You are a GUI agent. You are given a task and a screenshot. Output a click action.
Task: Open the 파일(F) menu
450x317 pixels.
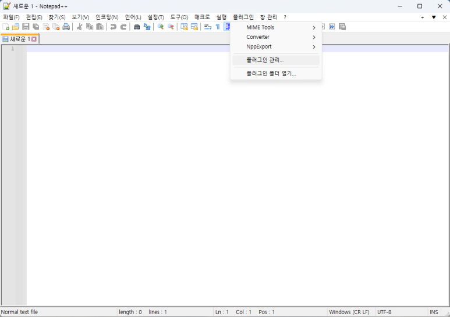click(11, 17)
